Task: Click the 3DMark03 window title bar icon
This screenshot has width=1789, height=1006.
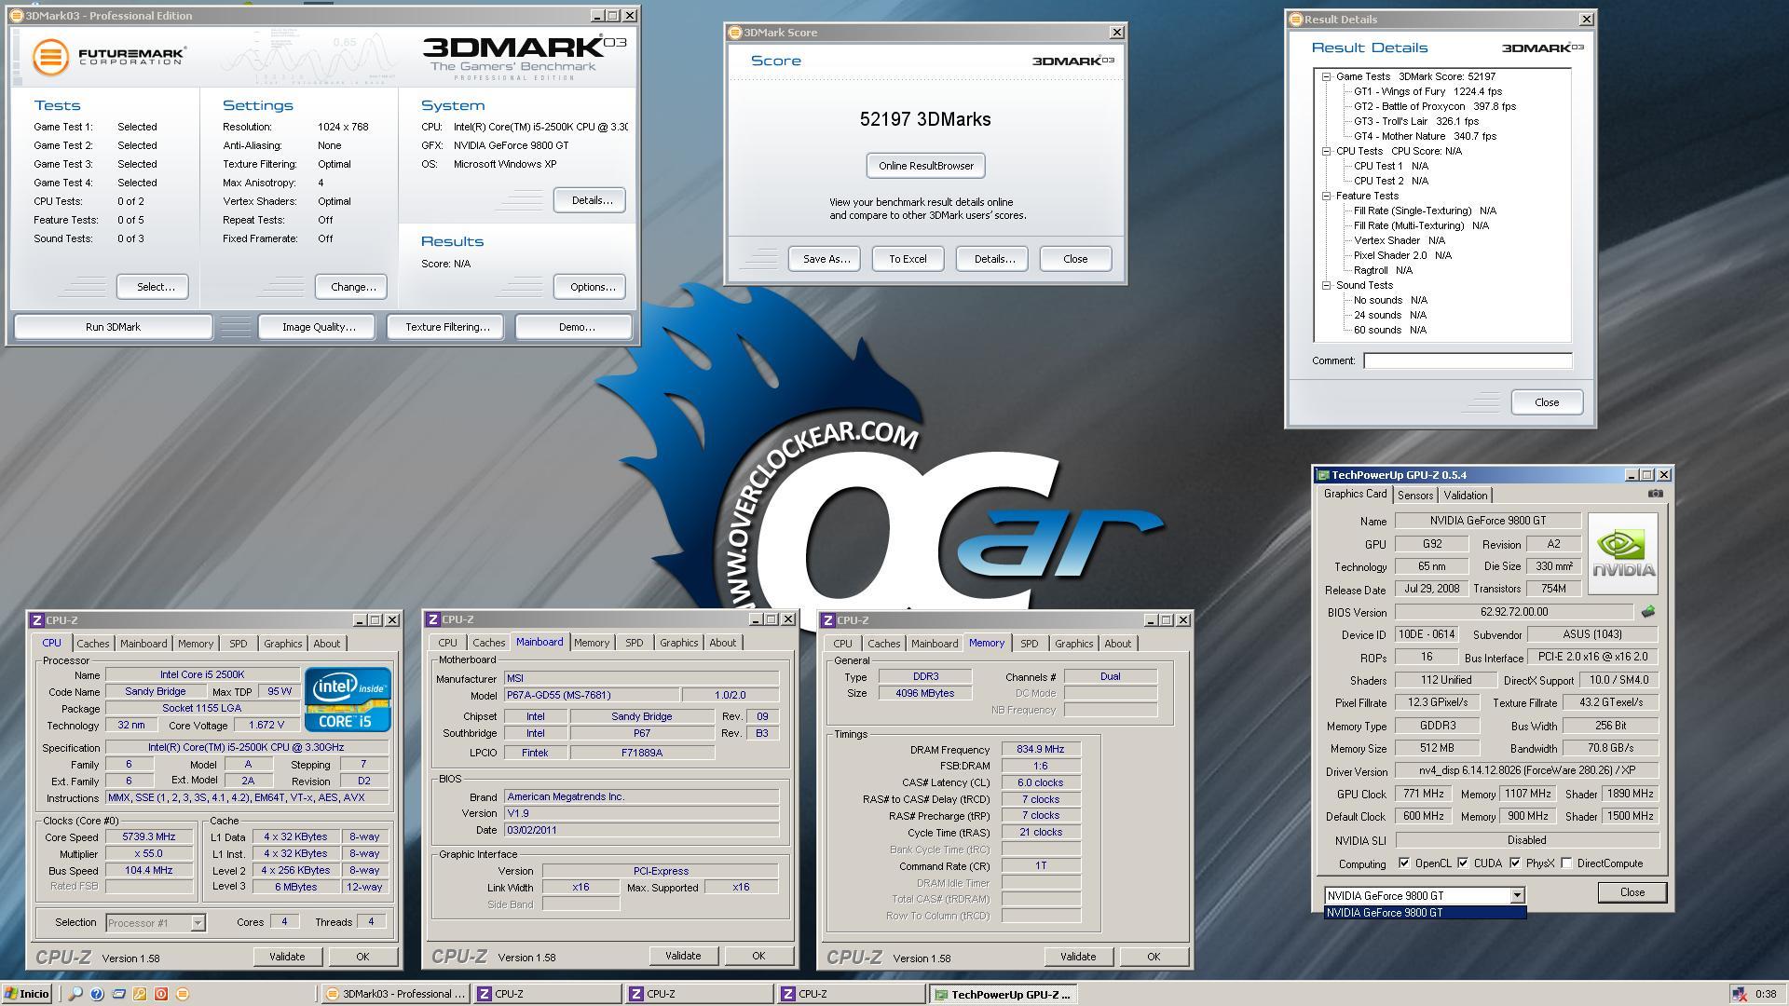Action: click(19, 16)
